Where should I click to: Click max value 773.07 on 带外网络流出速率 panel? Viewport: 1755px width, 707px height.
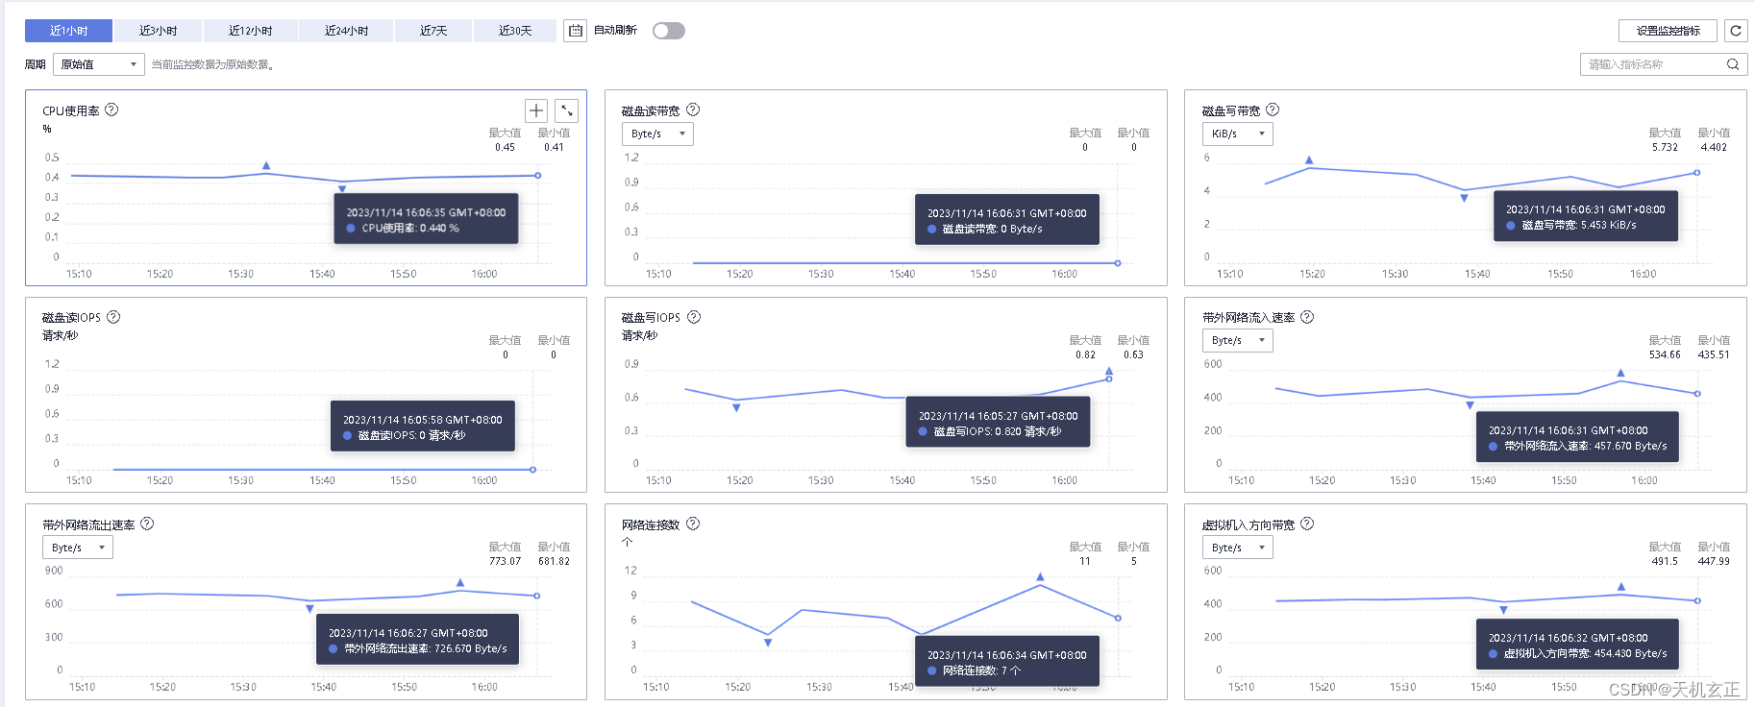click(x=505, y=561)
